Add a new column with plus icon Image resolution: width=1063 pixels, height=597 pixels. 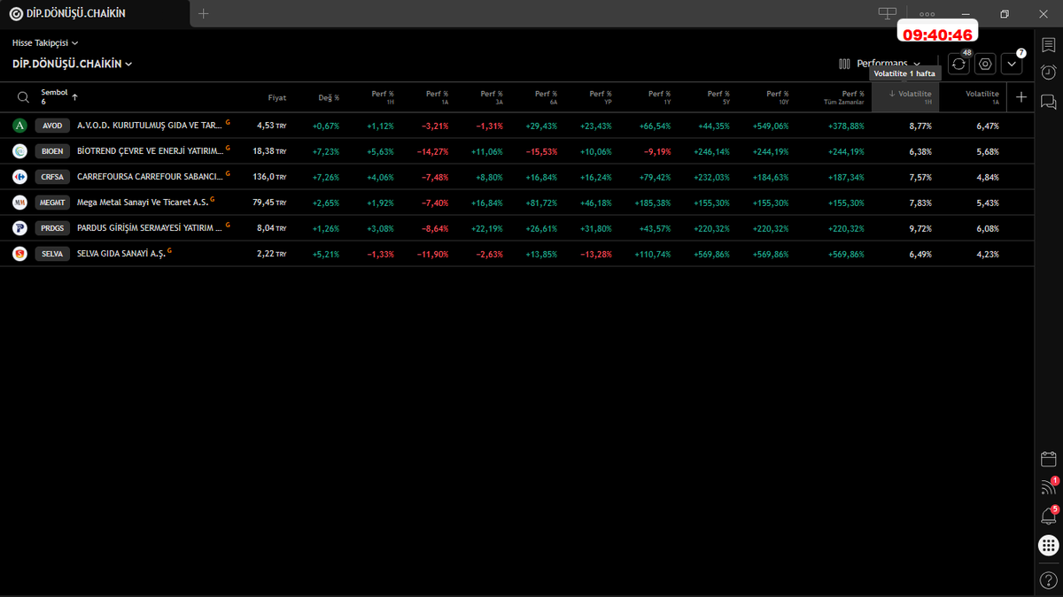pyautogui.click(x=1020, y=97)
